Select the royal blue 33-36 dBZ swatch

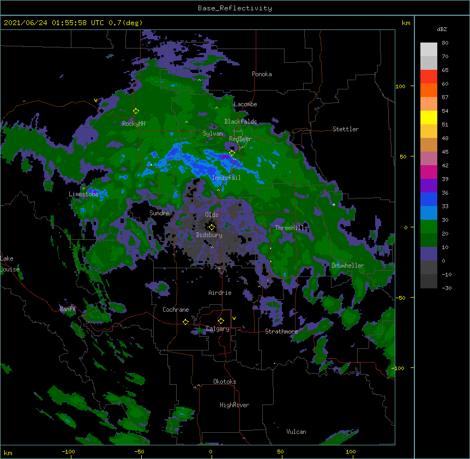(x=429, y=199)
